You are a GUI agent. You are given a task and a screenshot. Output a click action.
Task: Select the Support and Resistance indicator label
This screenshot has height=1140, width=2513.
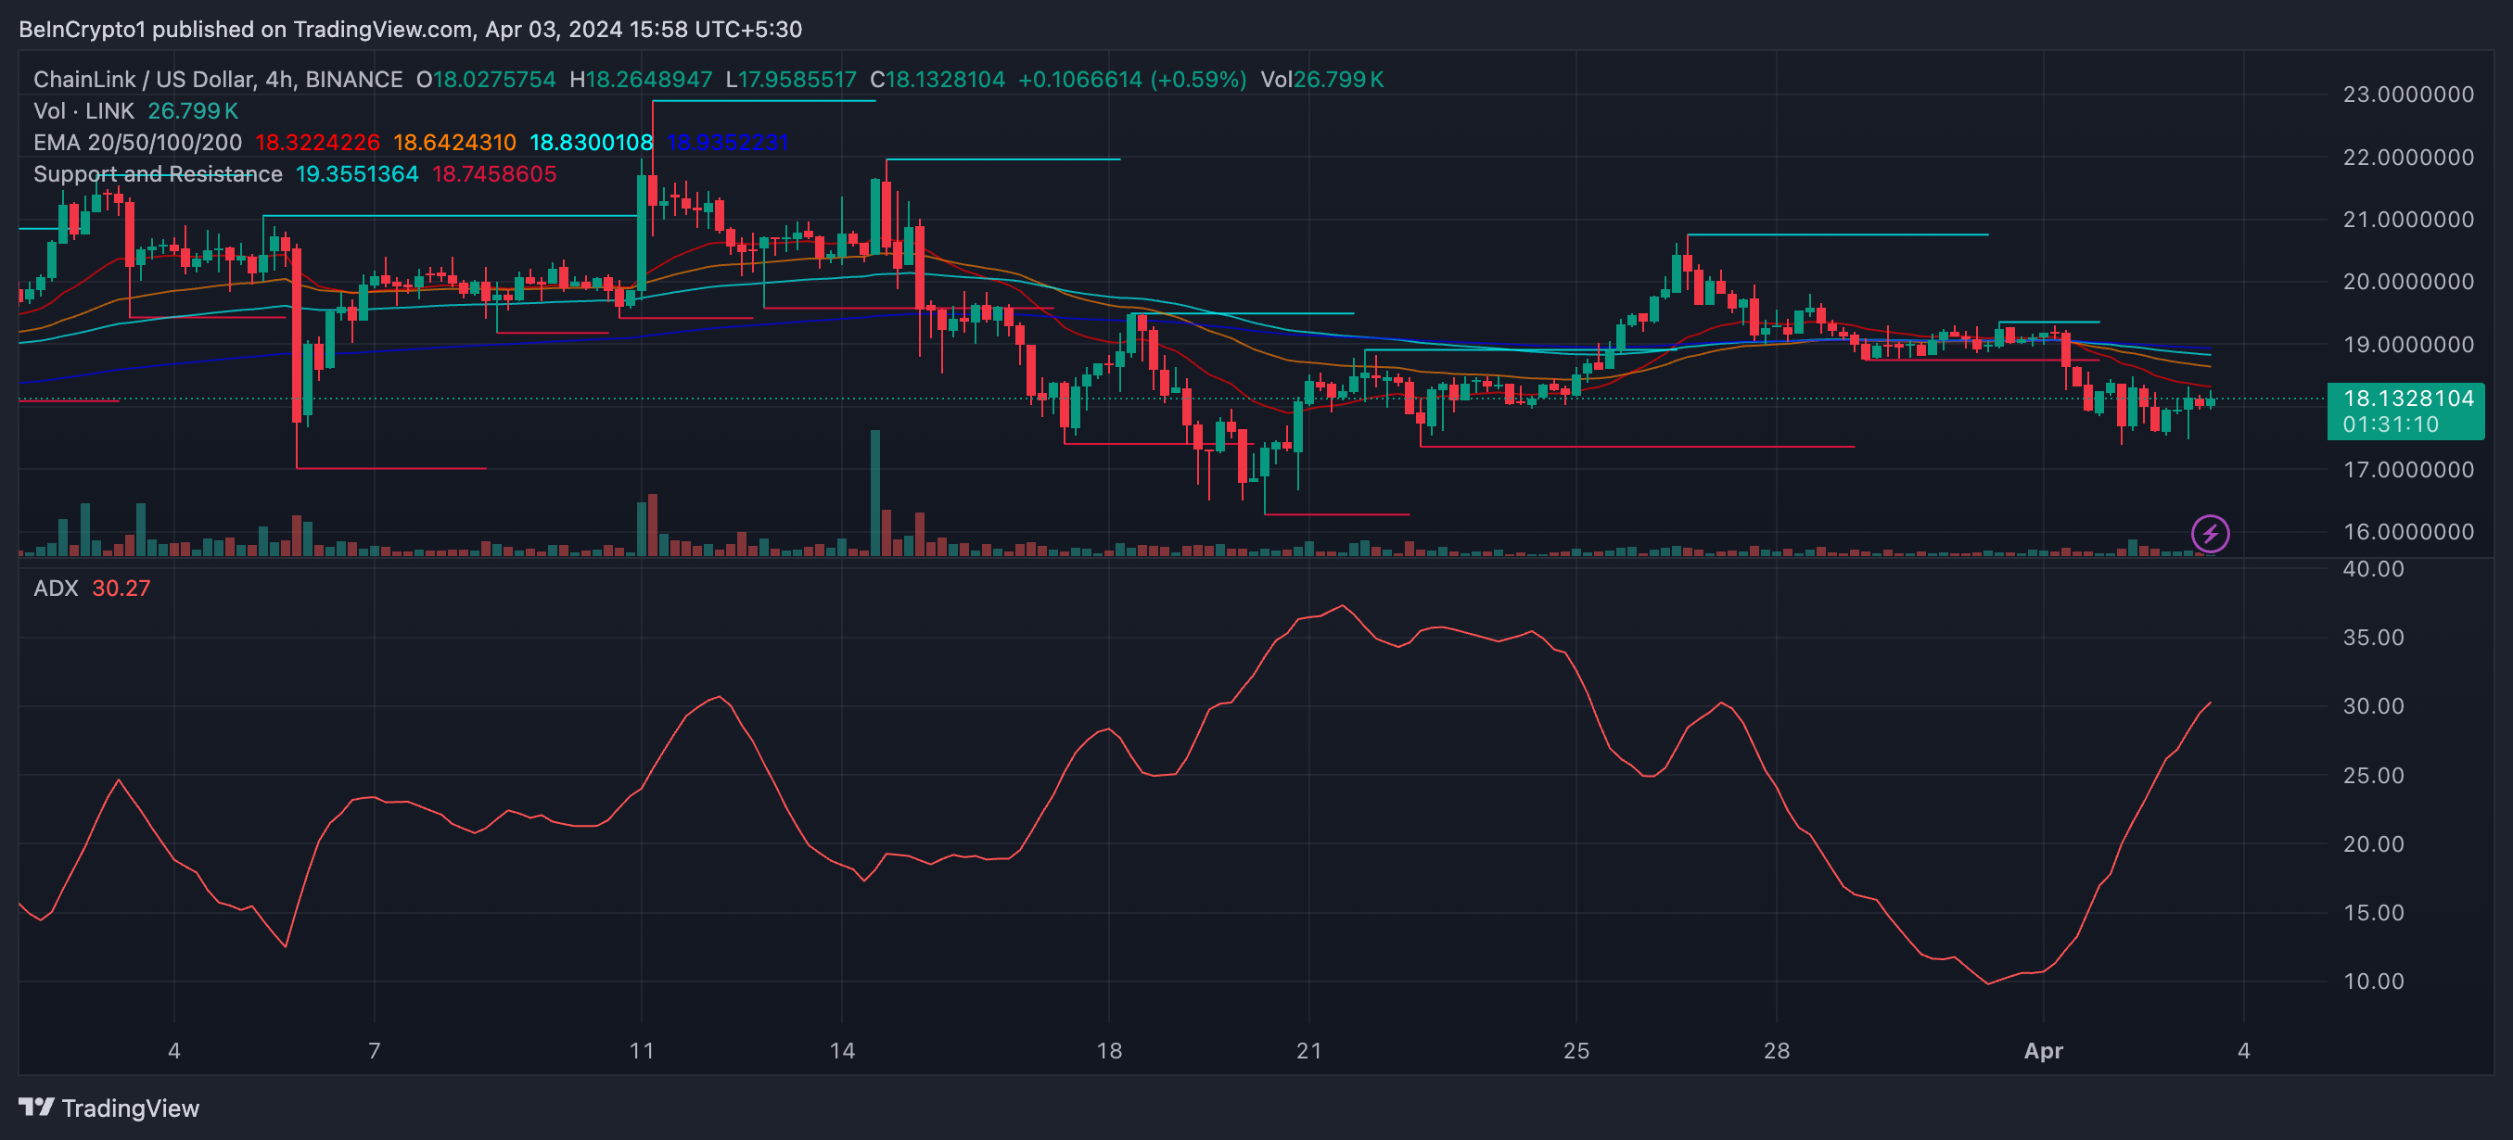tap(158, 173)
